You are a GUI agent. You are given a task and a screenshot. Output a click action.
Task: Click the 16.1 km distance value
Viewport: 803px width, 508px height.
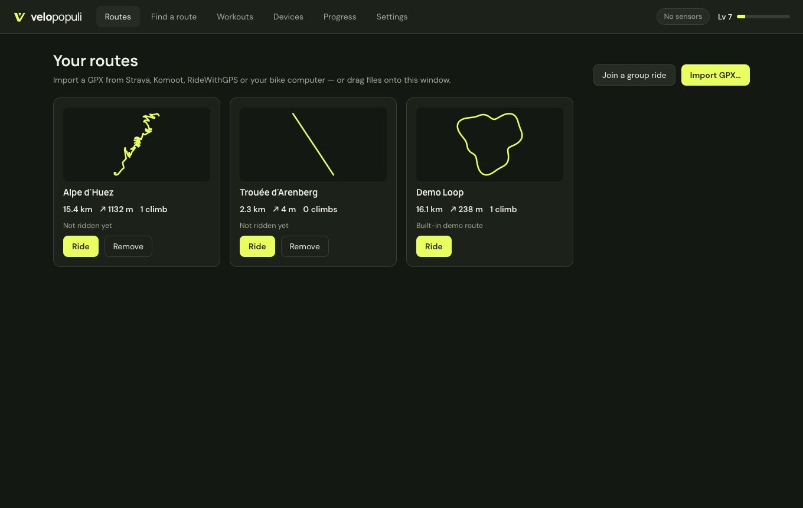click(429, 209)
